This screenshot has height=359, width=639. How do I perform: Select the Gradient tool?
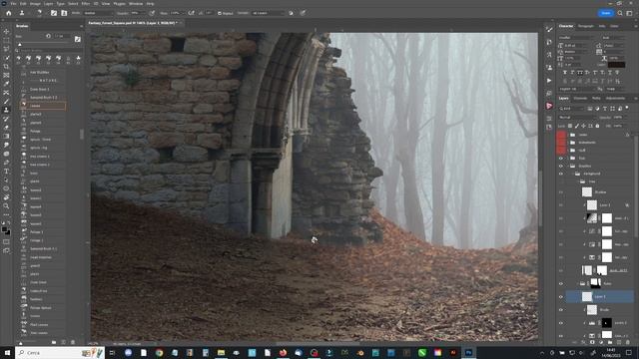(x=6, y=137)
